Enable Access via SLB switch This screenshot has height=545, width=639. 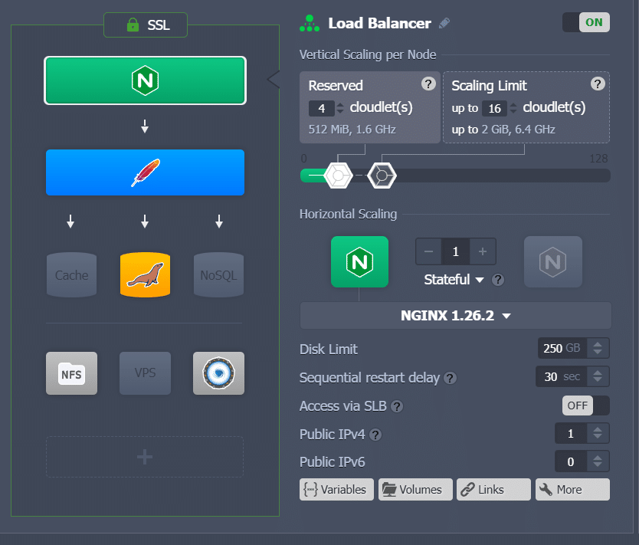586,405
